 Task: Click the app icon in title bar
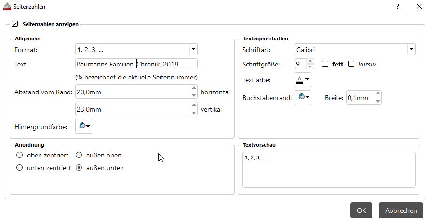pyautogui.click(x=6, y=7)
